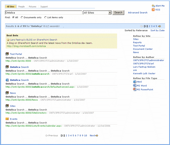Refine by site: News
The image size is (170, 145).
[136, 52]
